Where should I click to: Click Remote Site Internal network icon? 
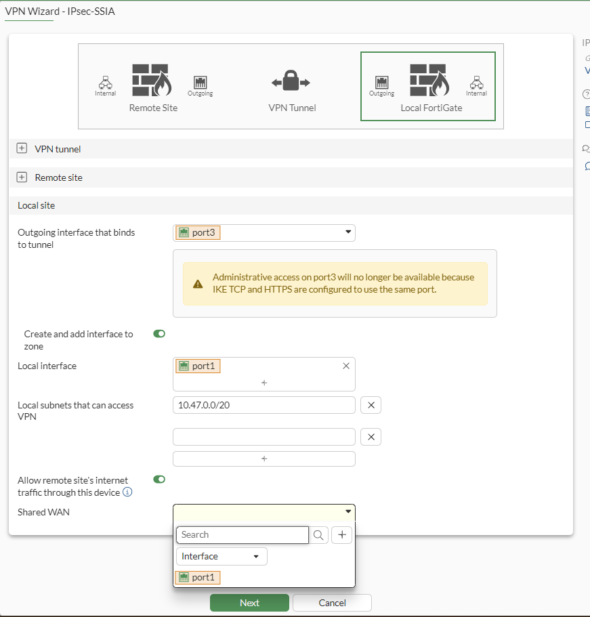105,83
